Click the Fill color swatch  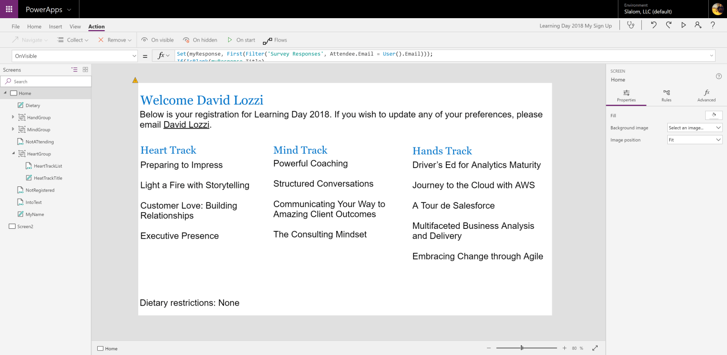tap(713, 115)
